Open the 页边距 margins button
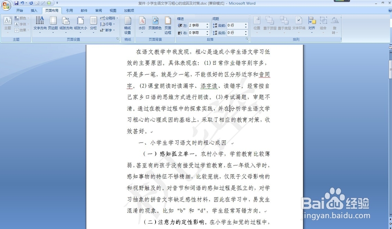392x229 pixels. (53, 24)
